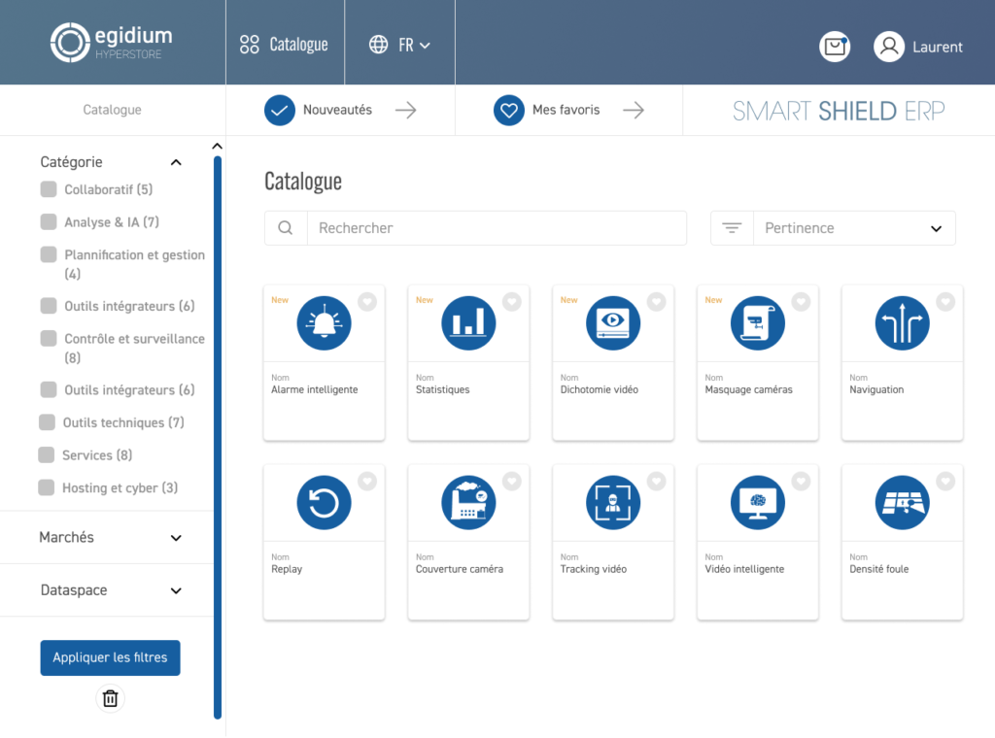Tick the Hosting et cyber checkbox
This screenshot has width=995, height=738.
47,487
